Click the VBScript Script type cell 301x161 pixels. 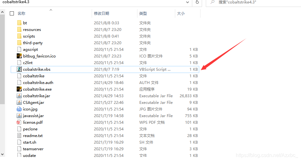[x=155, y=69]
